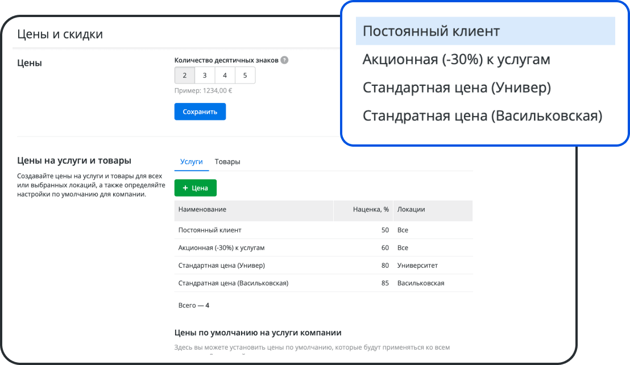This screenshot has height=365, width=630.
Task: Open the Постоянный клиент price row
Action: pyautogui.click(x=210, y=230)
